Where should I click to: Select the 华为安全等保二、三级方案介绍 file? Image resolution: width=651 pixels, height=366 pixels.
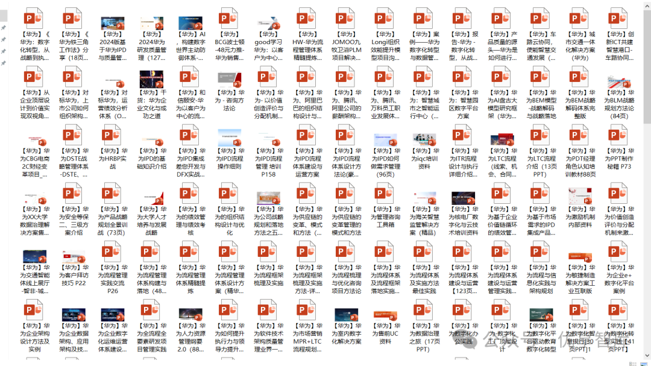(74, 194)
